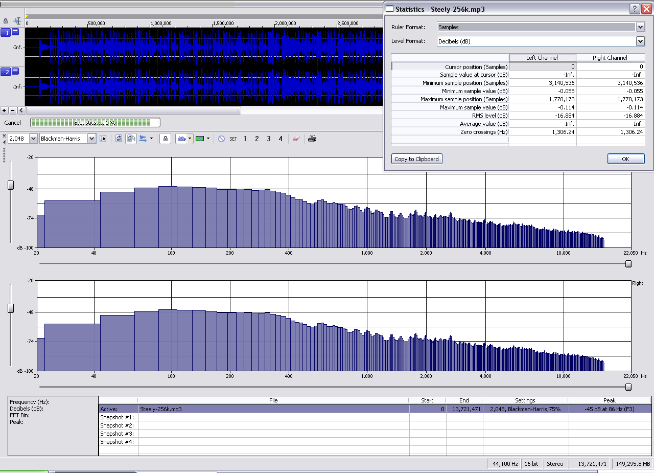Click the lock icon above the waveform

pyautogui.click(x=6, y=21)
